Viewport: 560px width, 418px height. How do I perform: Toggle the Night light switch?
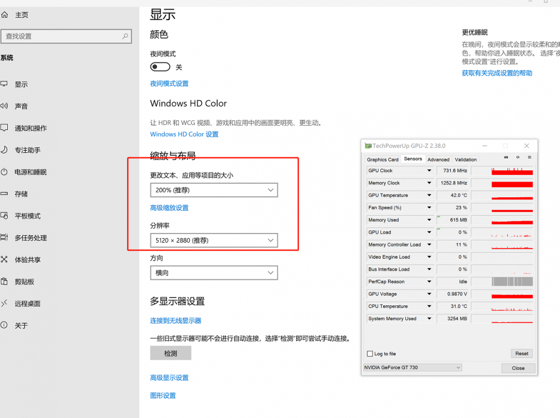pyautogui.click(x=160, y=67)
